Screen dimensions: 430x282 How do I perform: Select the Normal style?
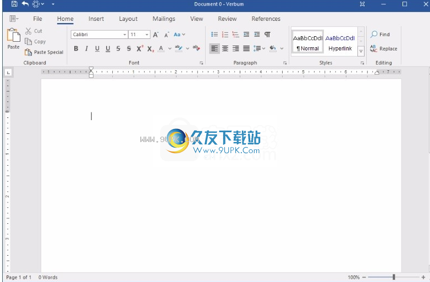(308, 43)
